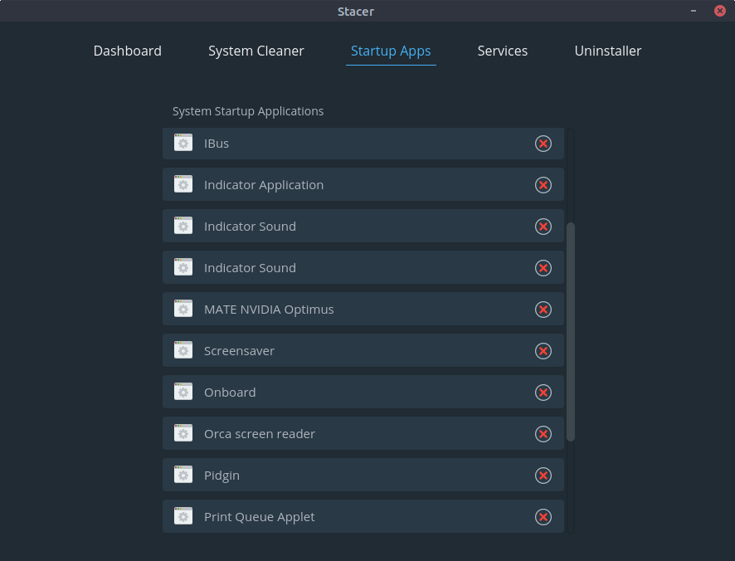
Task: Click the red X beside Screensaver
Action: tap(543, 351)
